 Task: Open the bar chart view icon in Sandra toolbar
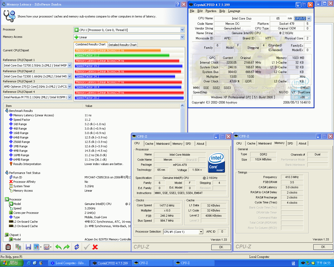pyautogui.click(x=36, y=247)
